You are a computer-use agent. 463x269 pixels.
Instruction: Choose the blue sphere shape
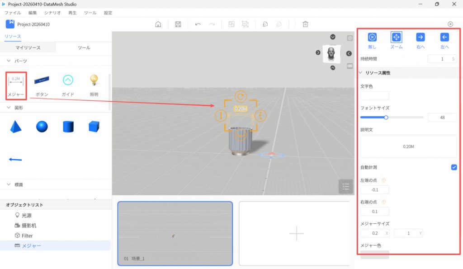coord(42,127)
